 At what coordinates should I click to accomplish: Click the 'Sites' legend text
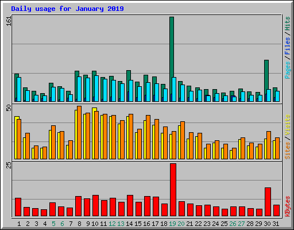pyautogui.click(x=287, y=151)
